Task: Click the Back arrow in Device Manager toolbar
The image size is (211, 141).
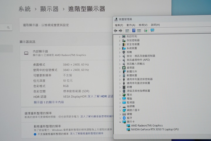Action: click(x=115, y=31)
